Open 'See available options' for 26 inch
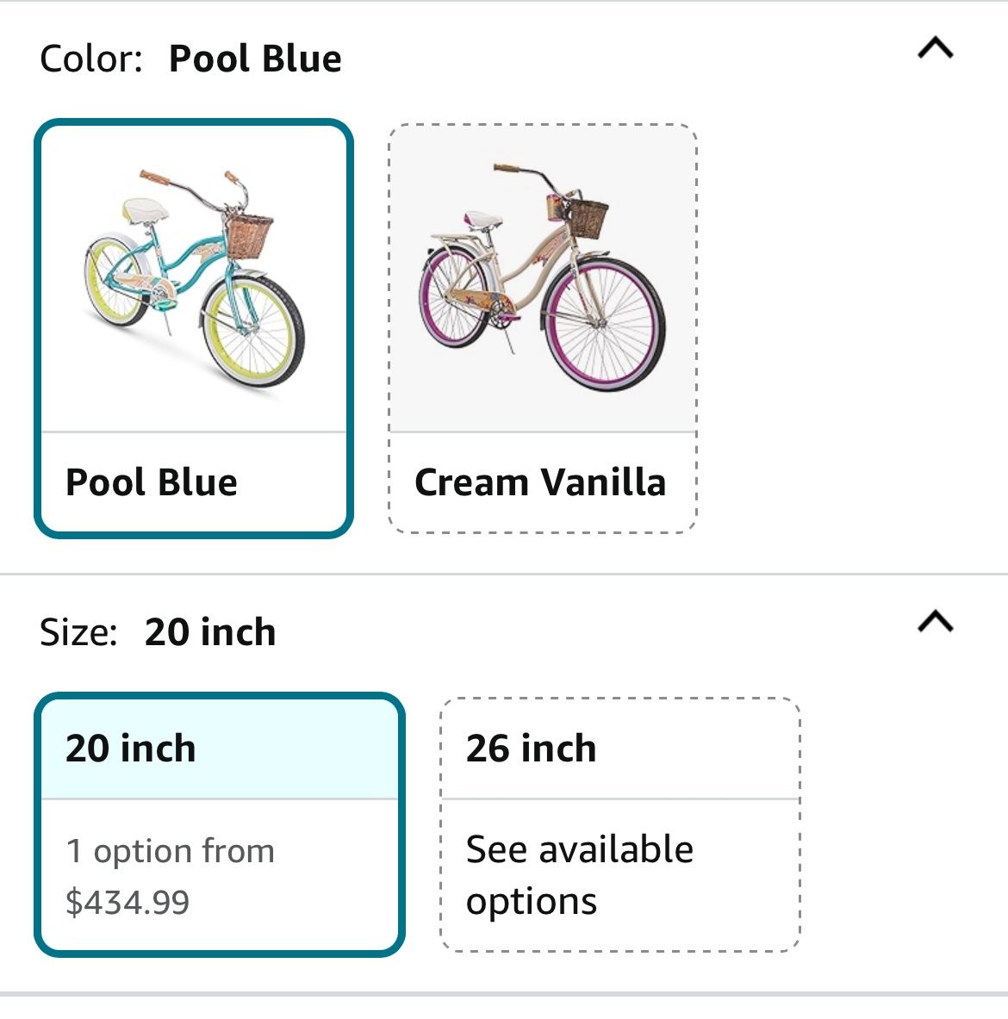1008x1019 pixels. click(579, 875)
